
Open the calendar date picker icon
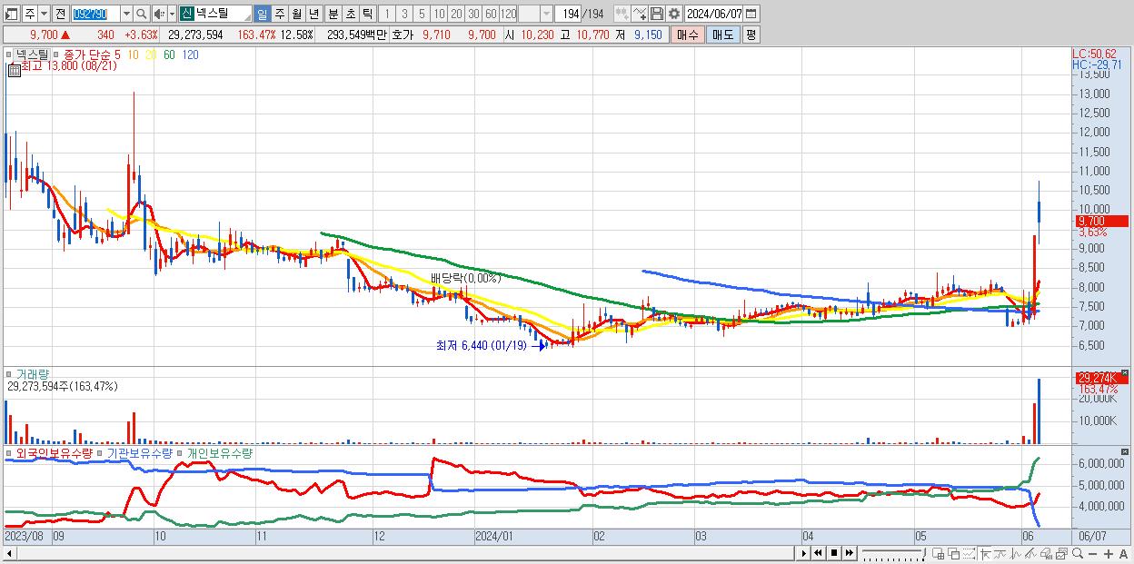pyautogui.click(x=751, y=14)
